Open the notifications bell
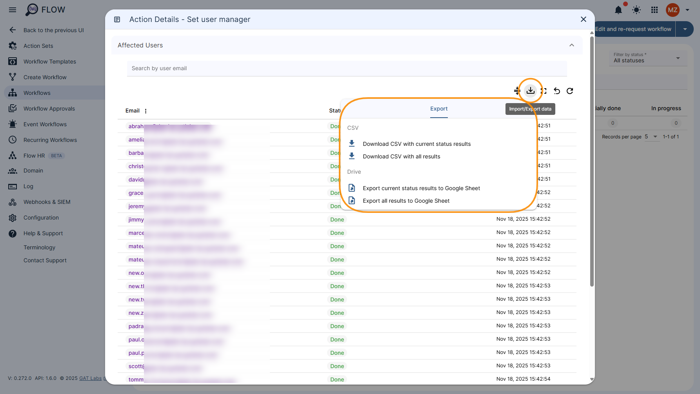This screenshot has width=700, height=394. tap(618, 10)
